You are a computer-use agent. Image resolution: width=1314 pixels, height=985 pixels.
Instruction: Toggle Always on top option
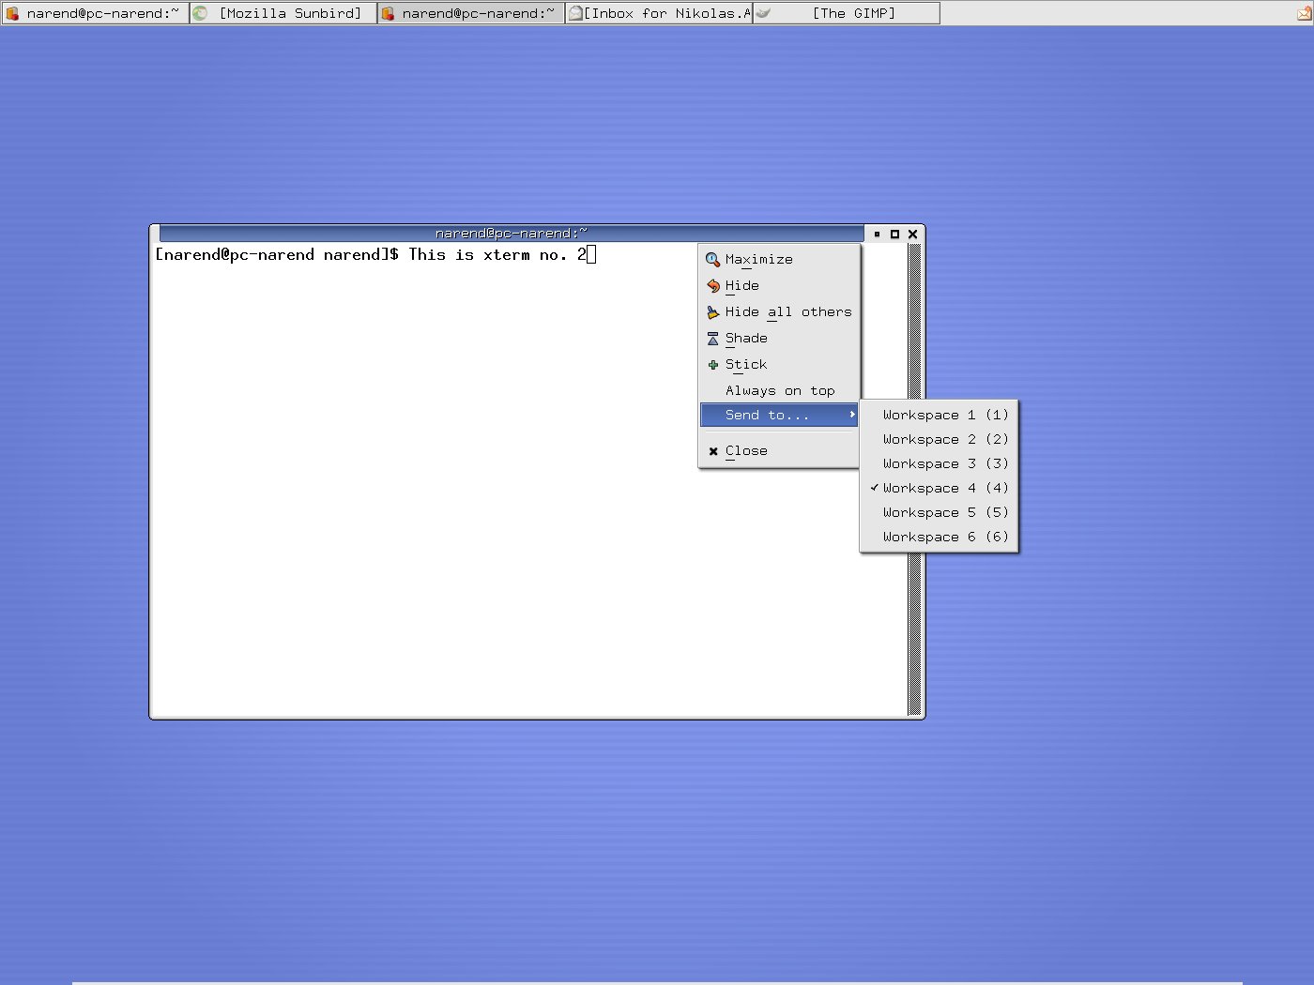coord(779,391)
